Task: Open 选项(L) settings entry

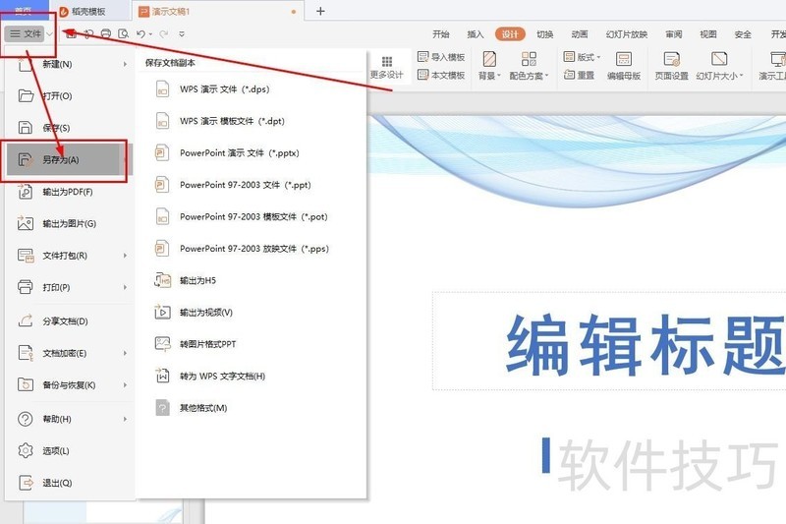Action: pos(70,451)
